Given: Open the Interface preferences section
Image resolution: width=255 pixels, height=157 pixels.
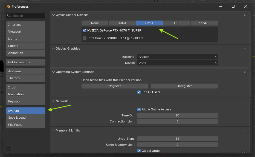Looking at the screenshot, I should [x=26, y=25].
